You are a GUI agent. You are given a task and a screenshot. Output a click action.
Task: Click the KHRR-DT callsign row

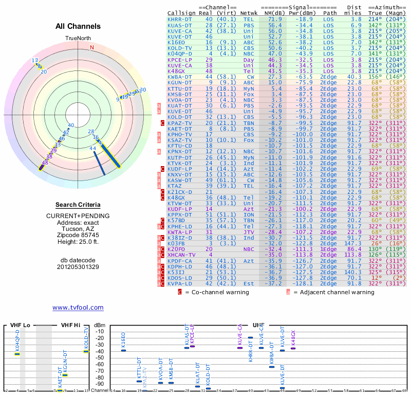(x=287, y=20)
